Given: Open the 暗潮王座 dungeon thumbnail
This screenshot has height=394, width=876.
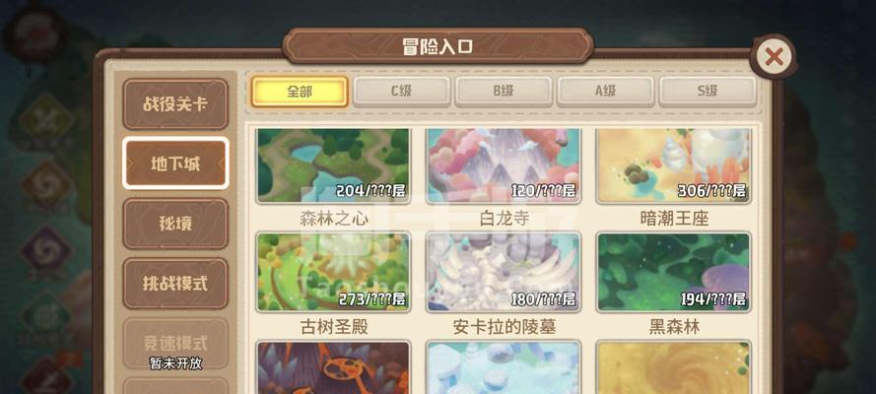Looking at the screenshot, I should click(674, 165).
